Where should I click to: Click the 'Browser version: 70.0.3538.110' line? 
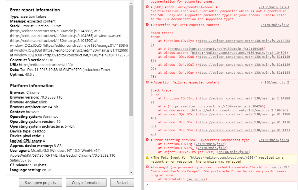36,97
